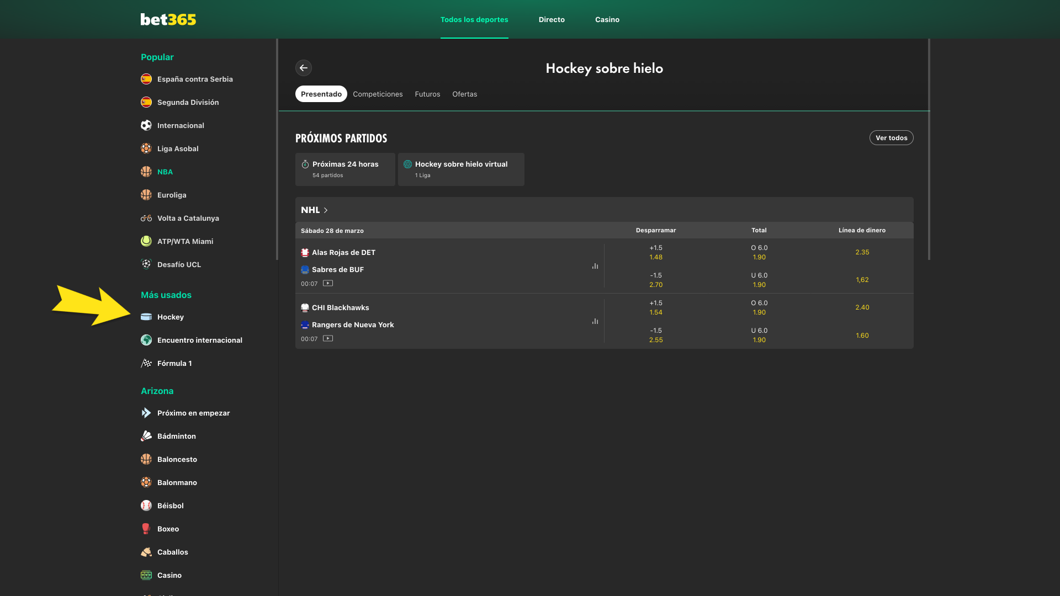Open Próximas 24 horas card
This screenshot has height=596, width=1060.
coord(345,169)
